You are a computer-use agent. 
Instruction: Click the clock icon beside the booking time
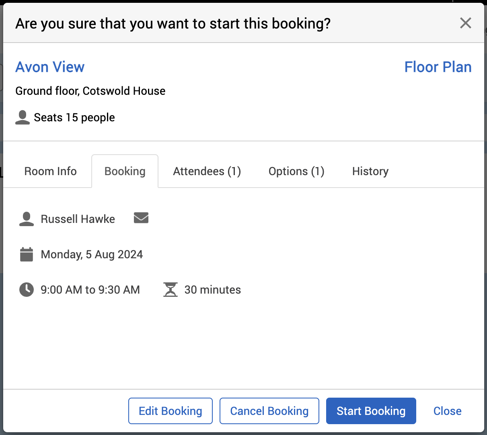(x=27, y=290)
